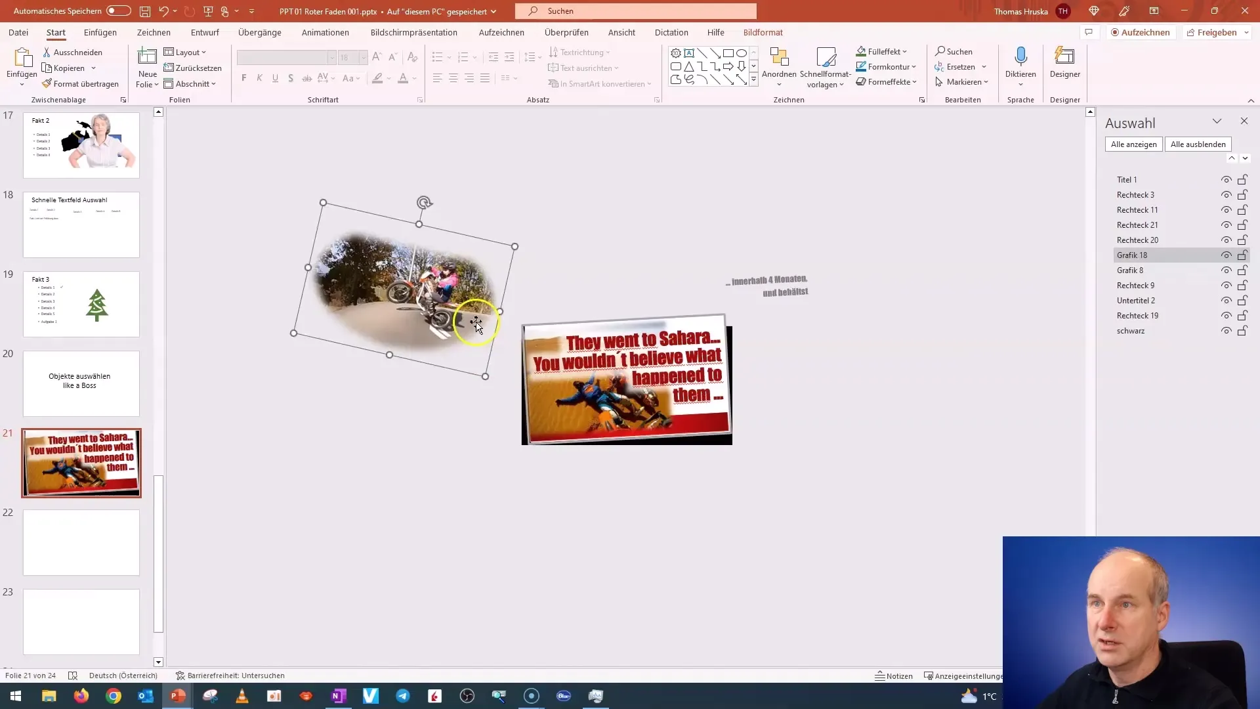Toggle visibility of Rechteck 3 layer
This screenshot has width=1260, height=709.
coord(1227,195)
